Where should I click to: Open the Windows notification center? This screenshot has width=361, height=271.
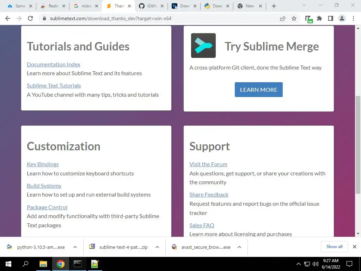click(x=349, y=264)
